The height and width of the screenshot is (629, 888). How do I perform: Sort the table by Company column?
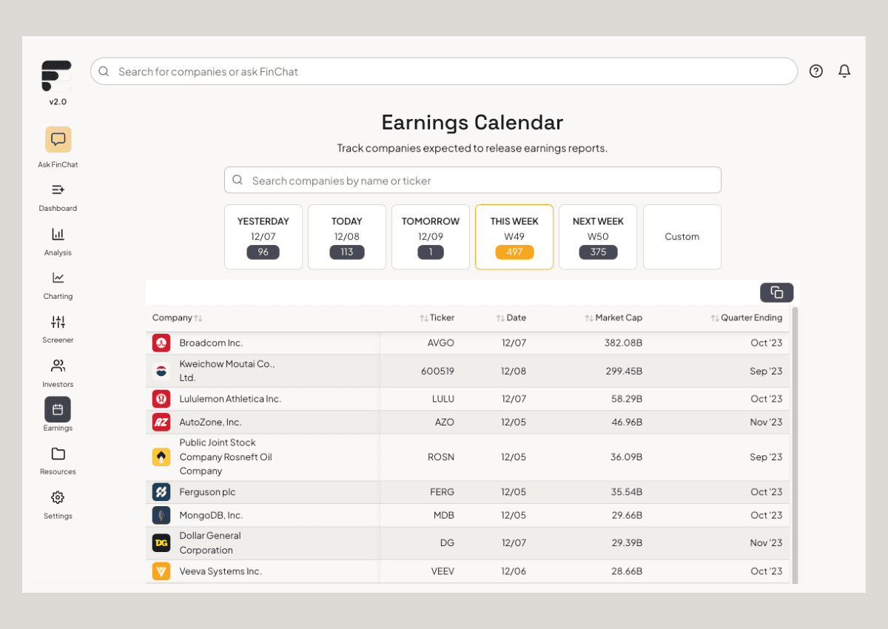click(x=178, y=317)
